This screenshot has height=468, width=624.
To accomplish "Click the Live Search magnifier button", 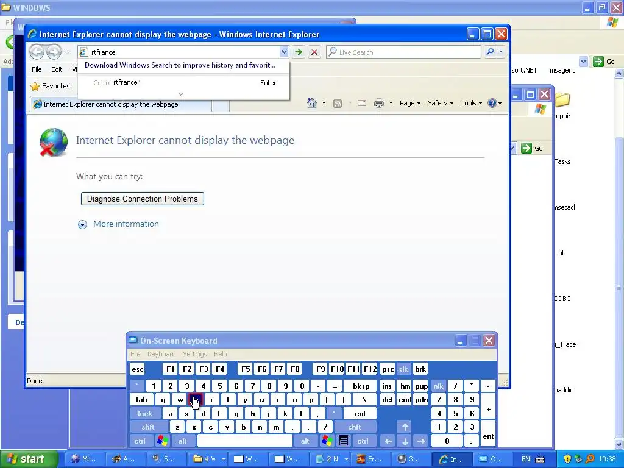I will pos(491,52).
